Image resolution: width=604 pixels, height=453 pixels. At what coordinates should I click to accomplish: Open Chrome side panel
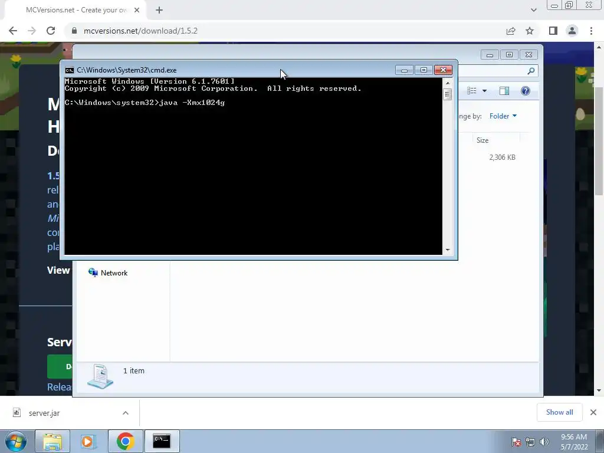[553, 31]
